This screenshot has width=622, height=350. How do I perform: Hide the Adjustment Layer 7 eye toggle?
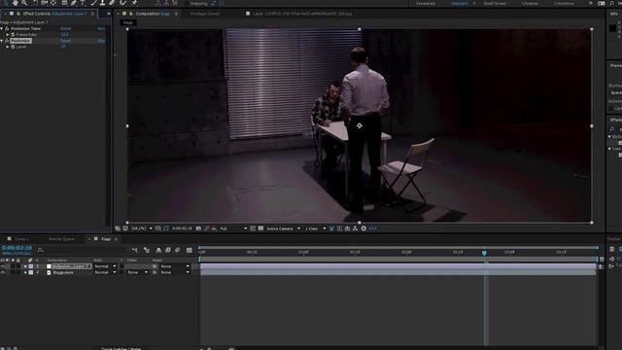[x=3, y=266]
